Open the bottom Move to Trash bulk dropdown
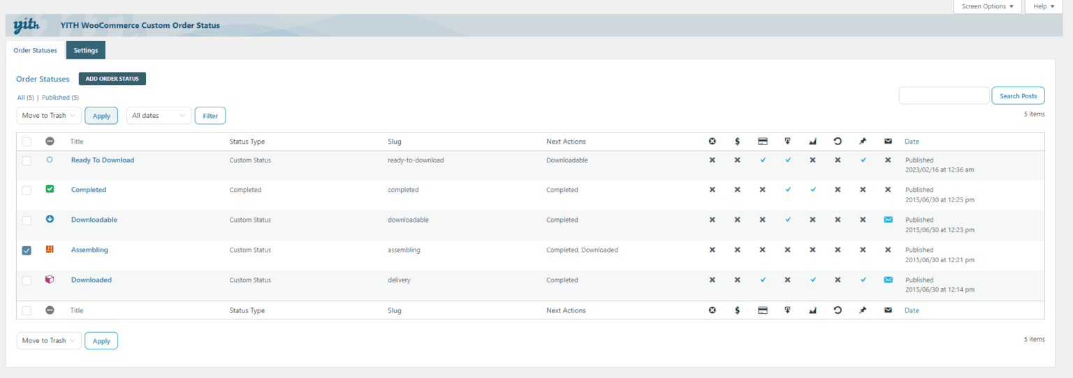The height and width of the screenshot is (378, 1073). coord(49,340)
